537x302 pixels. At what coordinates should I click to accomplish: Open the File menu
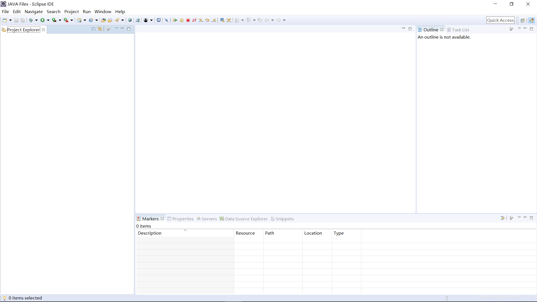[x=5, y=11]
